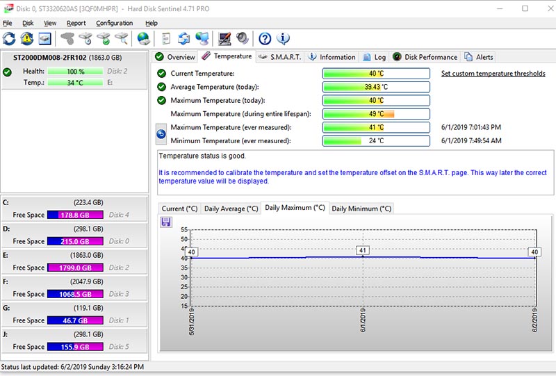Click the disk with magnifying glass icon

click(122, 39)
